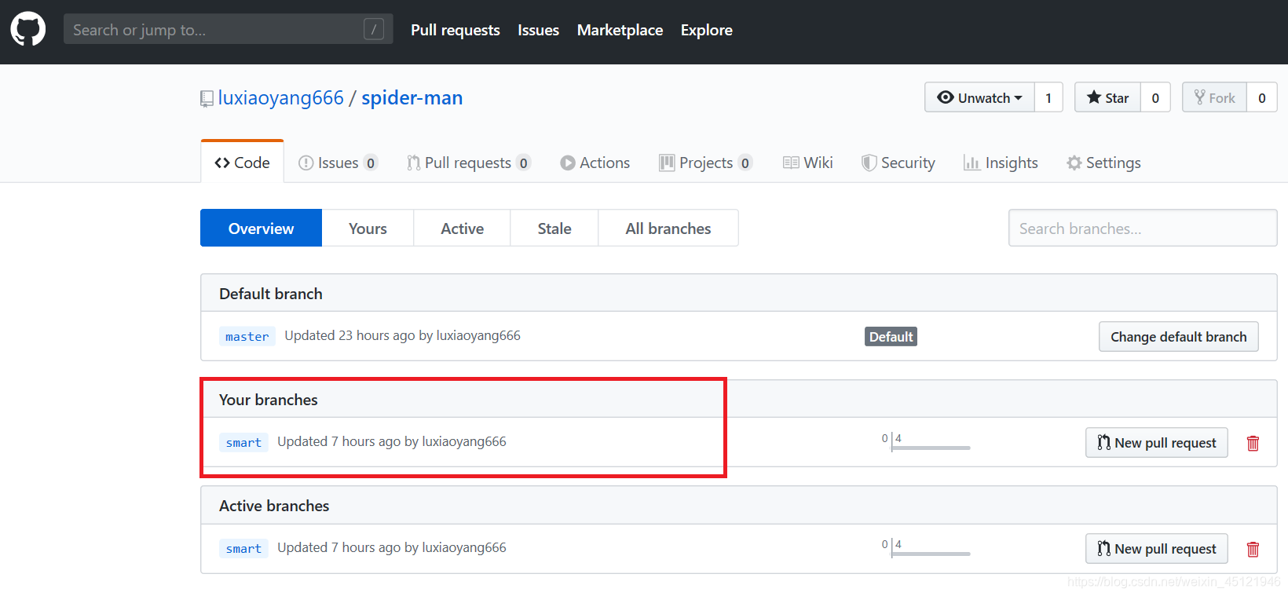The width and height of the screenshot is (1288, 596).
Task: Delete the smart branch under Your branches
Action: pyautogui.click(x=1253, y=443)
